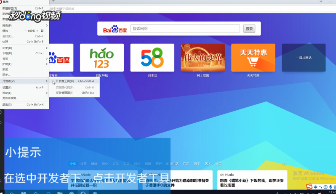336x194 pixels.
Task: Choose 快照 snapshot menu item
Action: pos(24,42)
